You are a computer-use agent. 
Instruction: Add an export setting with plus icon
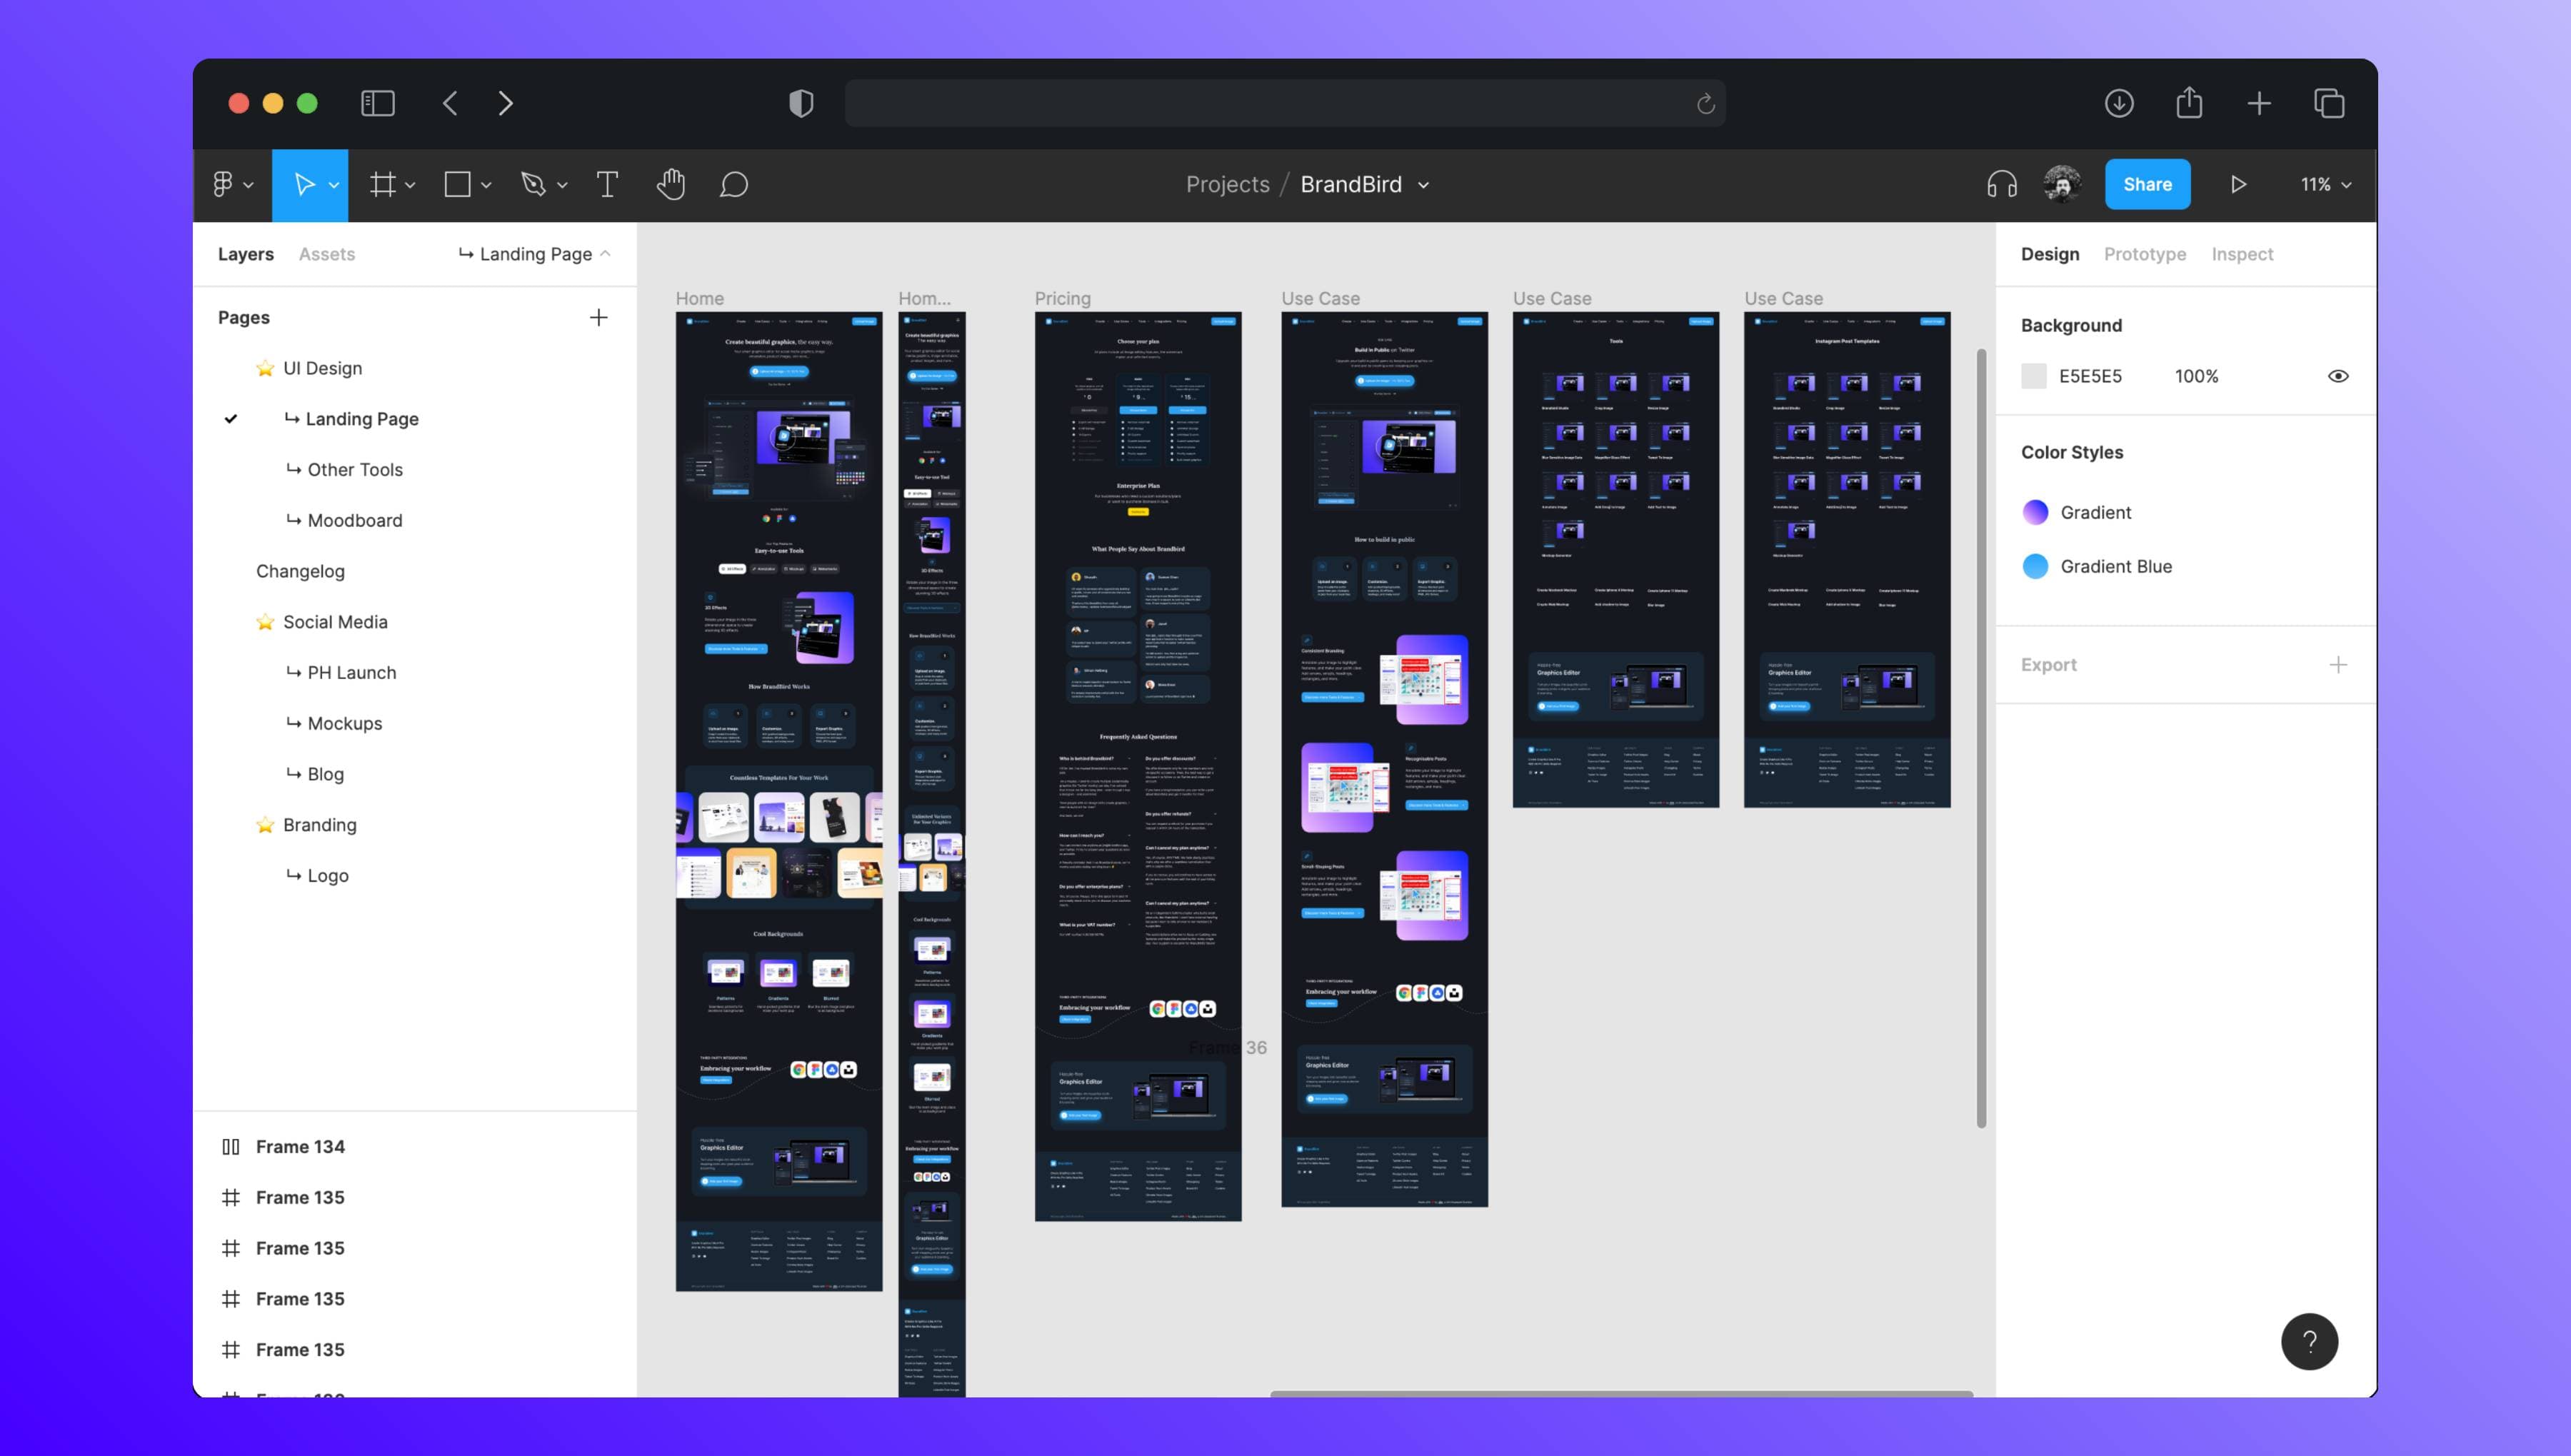click(2338, 665)
